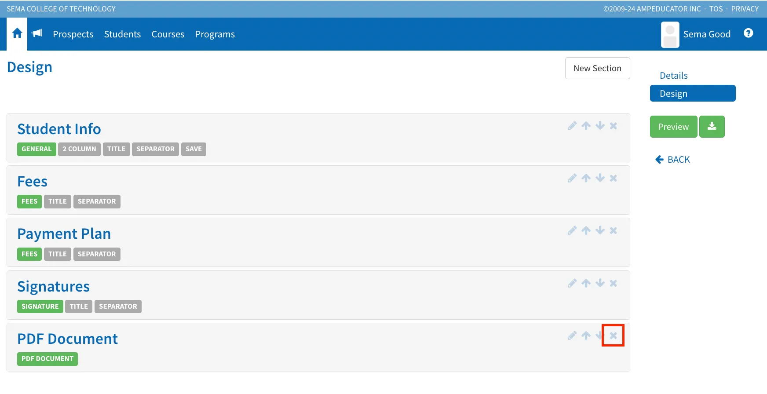This screenshot has height=394, width=767.
Task: Select the Design tab in sidebar
Action: [693, 93]
